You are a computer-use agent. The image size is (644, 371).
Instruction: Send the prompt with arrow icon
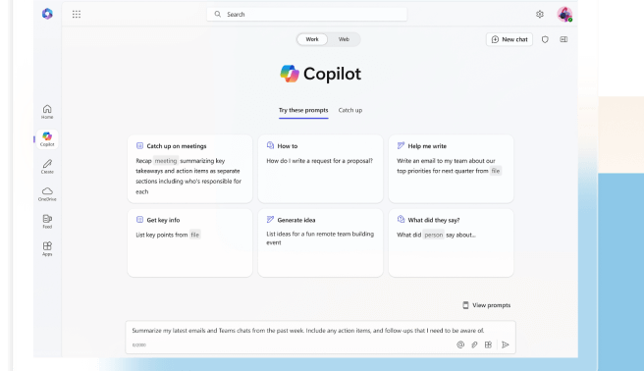click(506, 344)
